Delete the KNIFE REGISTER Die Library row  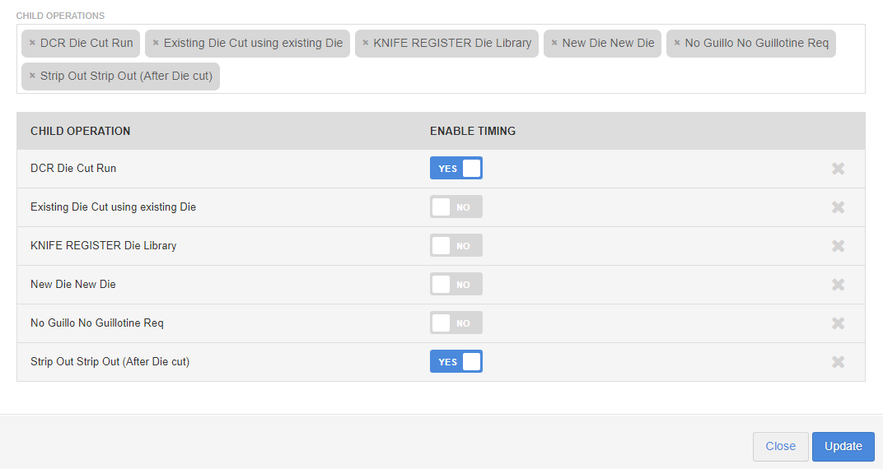tap(838, 246)
